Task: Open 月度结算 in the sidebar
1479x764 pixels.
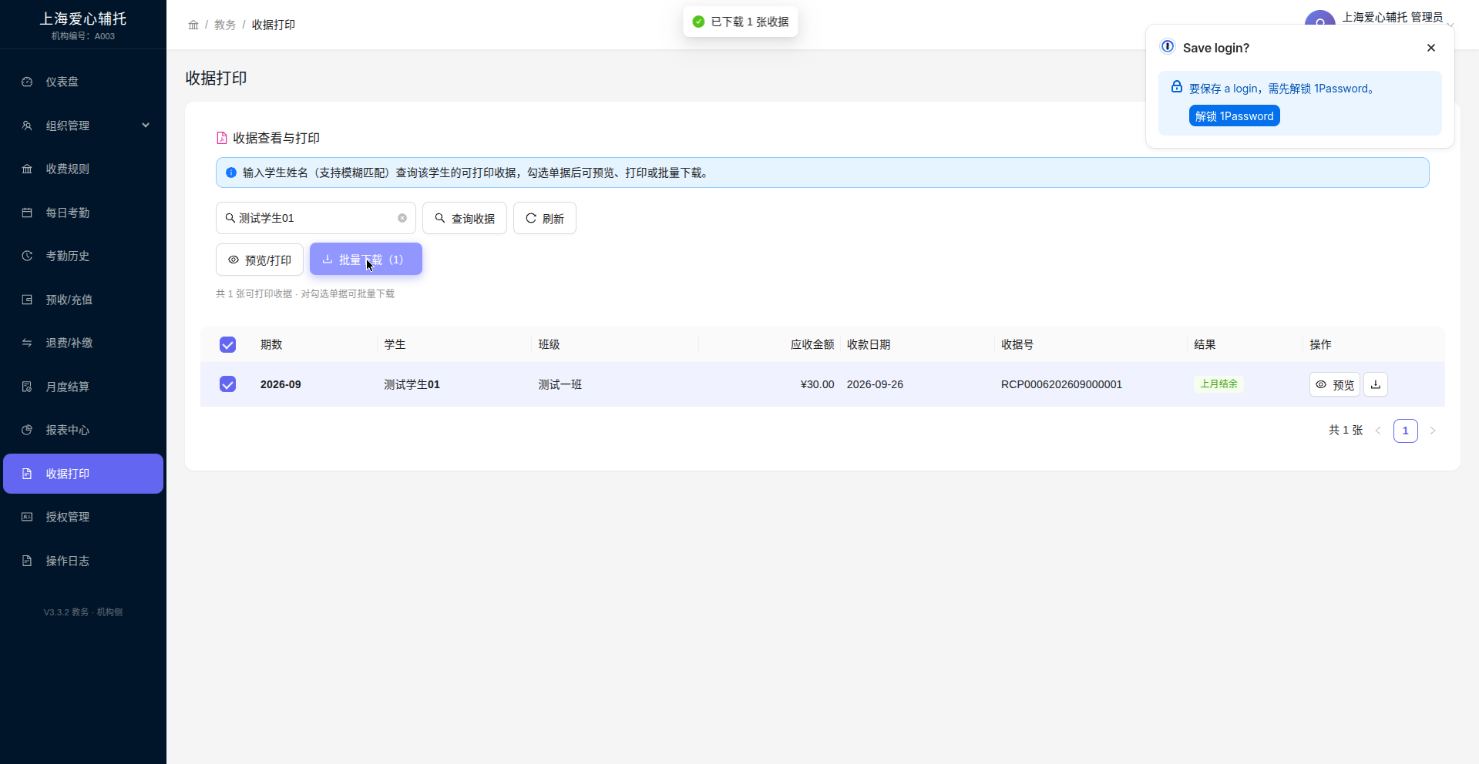Action: [83, 387]
